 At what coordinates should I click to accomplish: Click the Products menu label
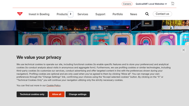(62, 14)
